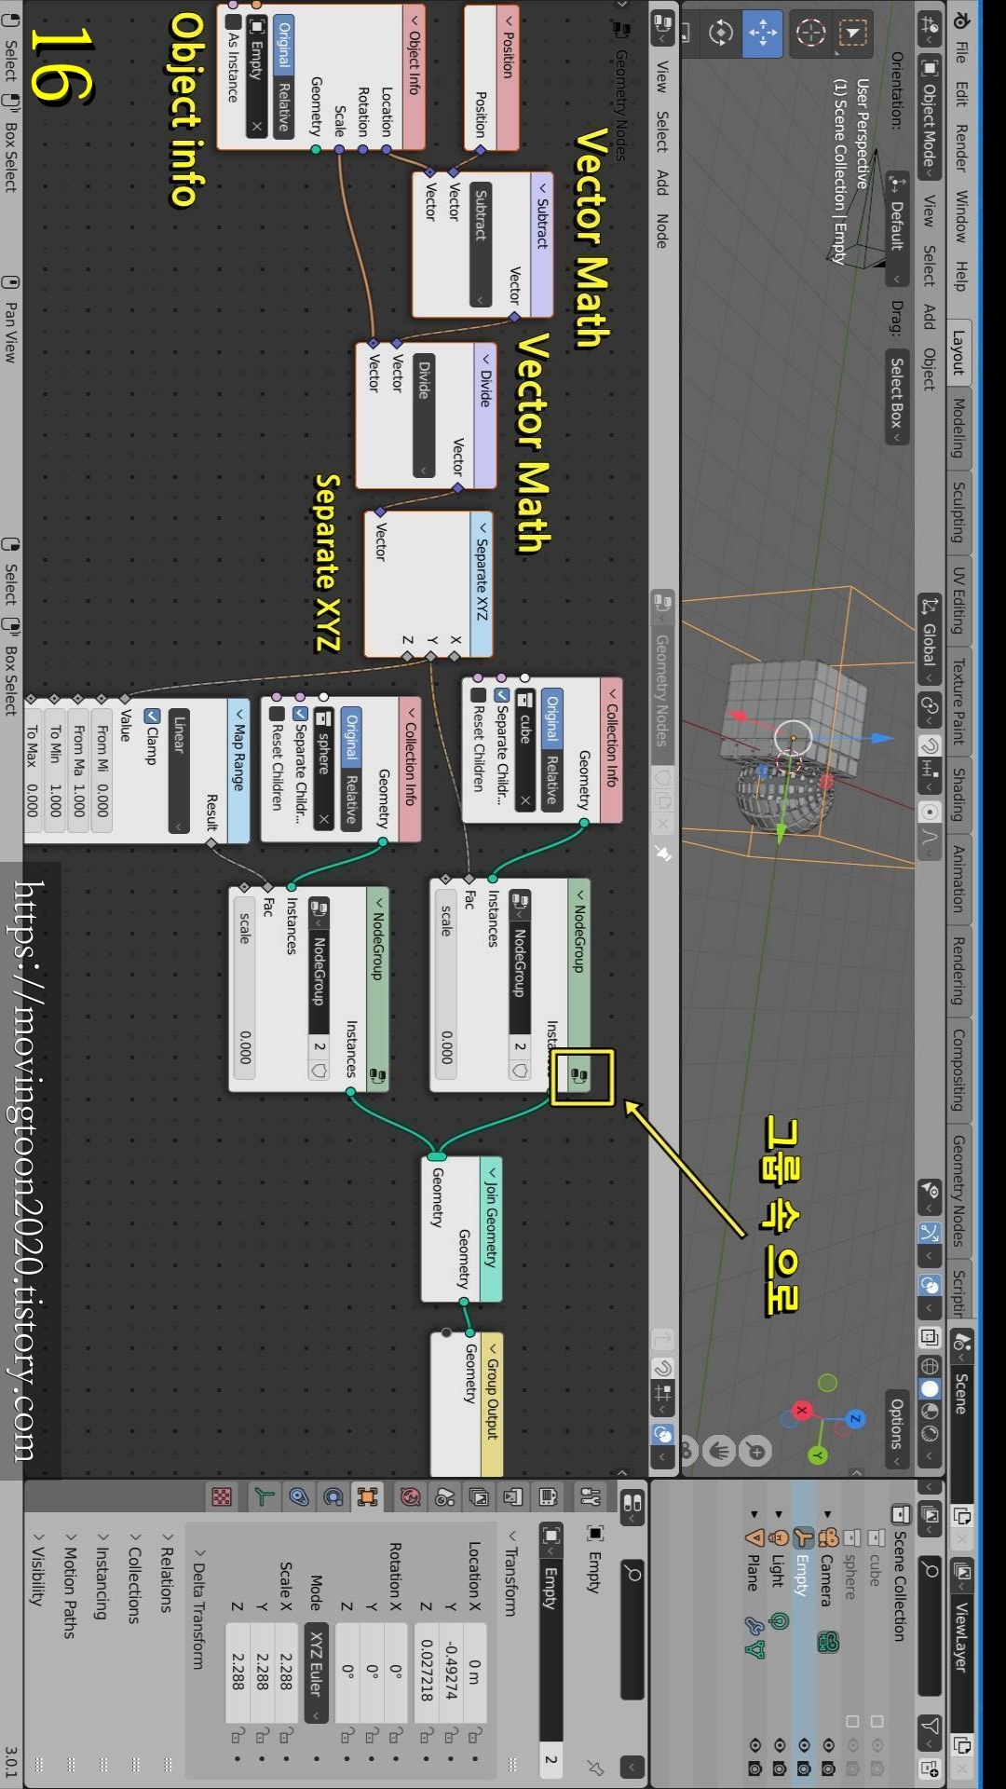
Task: Open the Scene properties tab
Action: point(445,1496)
